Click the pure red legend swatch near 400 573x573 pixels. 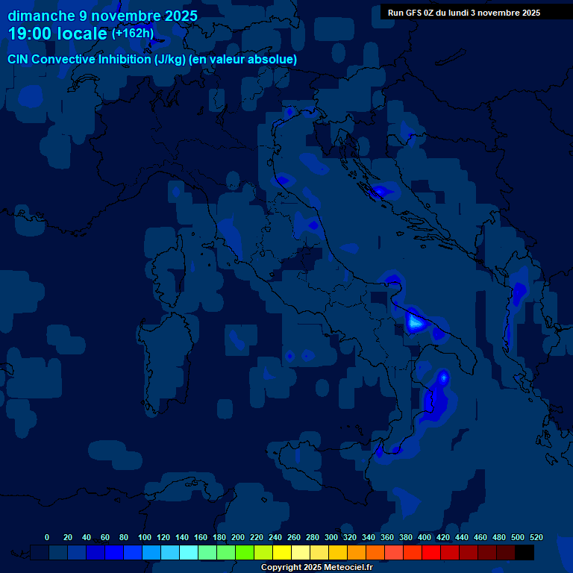point(431,553)
